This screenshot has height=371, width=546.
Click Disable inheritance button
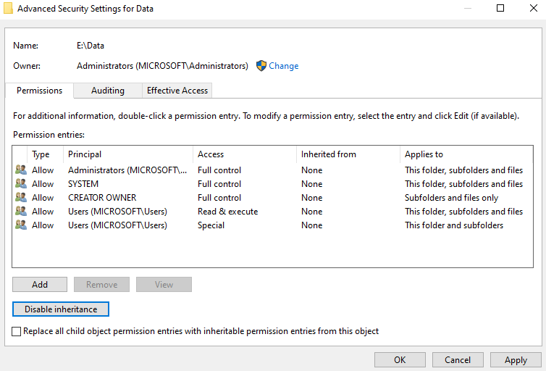[61, 309]
